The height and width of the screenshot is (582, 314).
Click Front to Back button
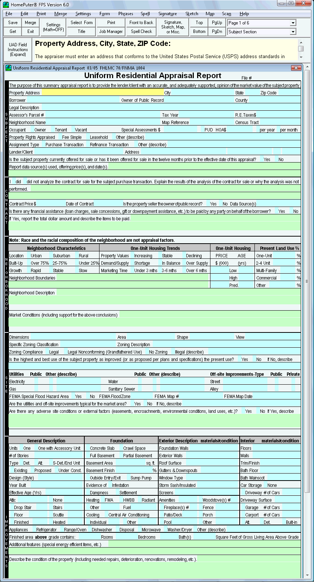point(141,23)
